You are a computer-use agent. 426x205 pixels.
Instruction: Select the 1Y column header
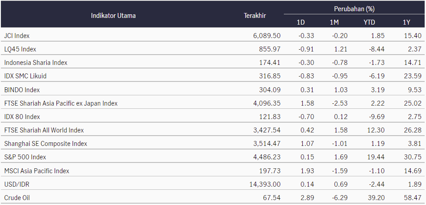[405, 22]
